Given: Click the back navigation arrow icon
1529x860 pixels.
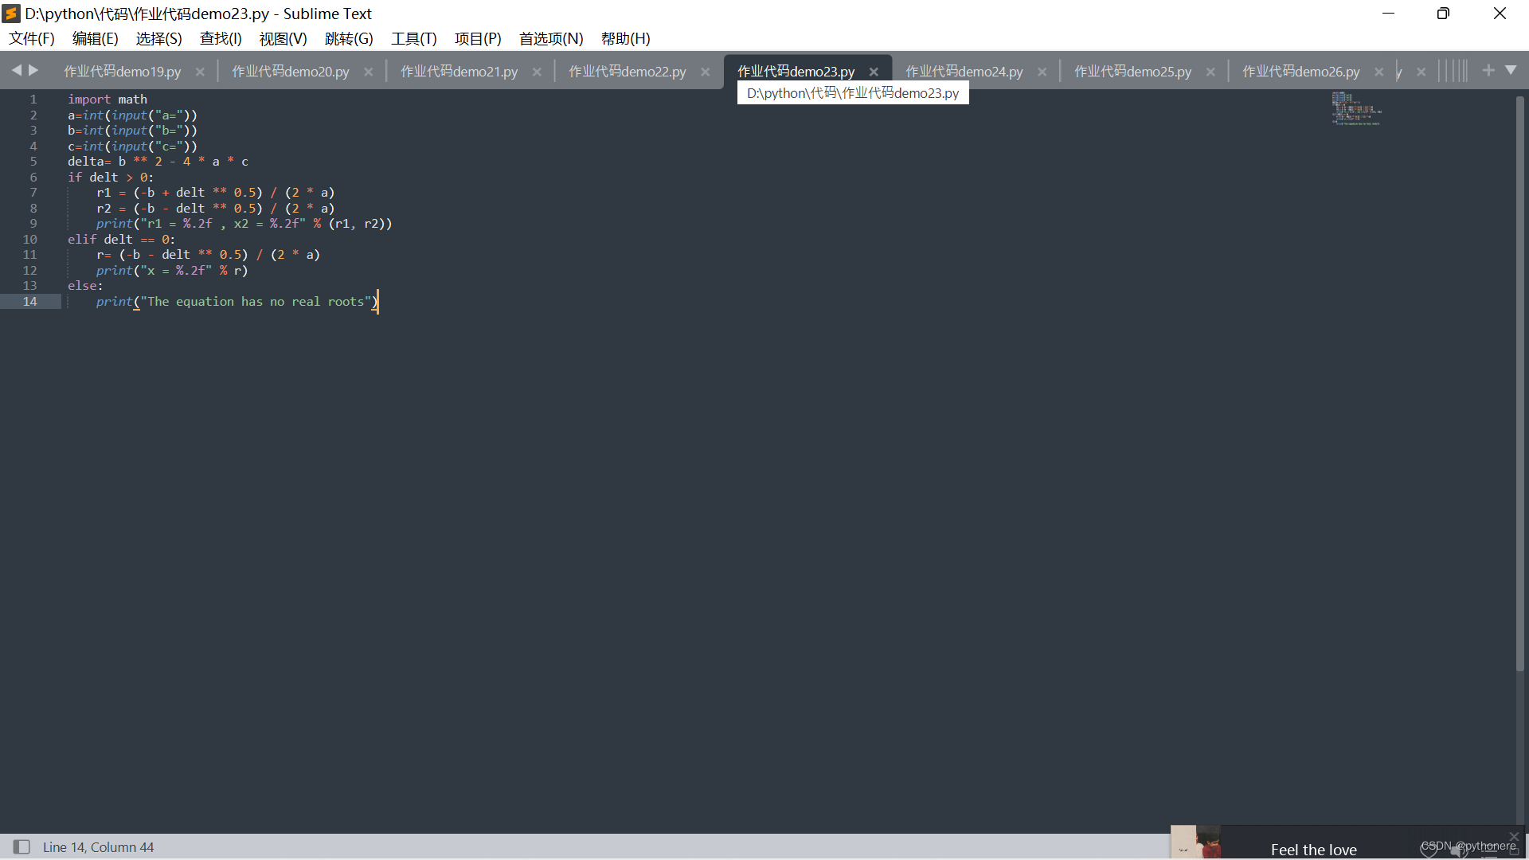Looking at the screenshot, I should [x=18, y=70].
